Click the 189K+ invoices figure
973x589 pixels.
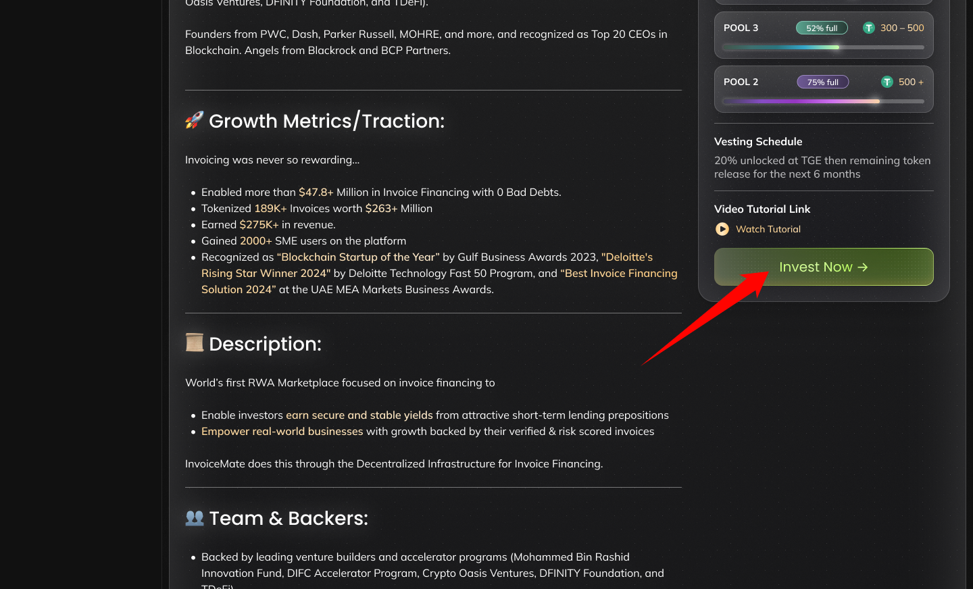point(270,208)
